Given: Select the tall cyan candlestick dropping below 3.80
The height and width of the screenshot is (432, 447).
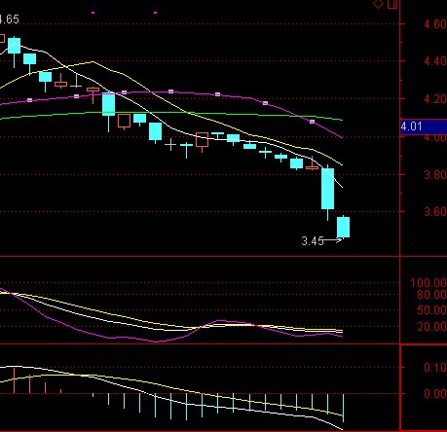Looking at the screenshot, I should (327, 189).
